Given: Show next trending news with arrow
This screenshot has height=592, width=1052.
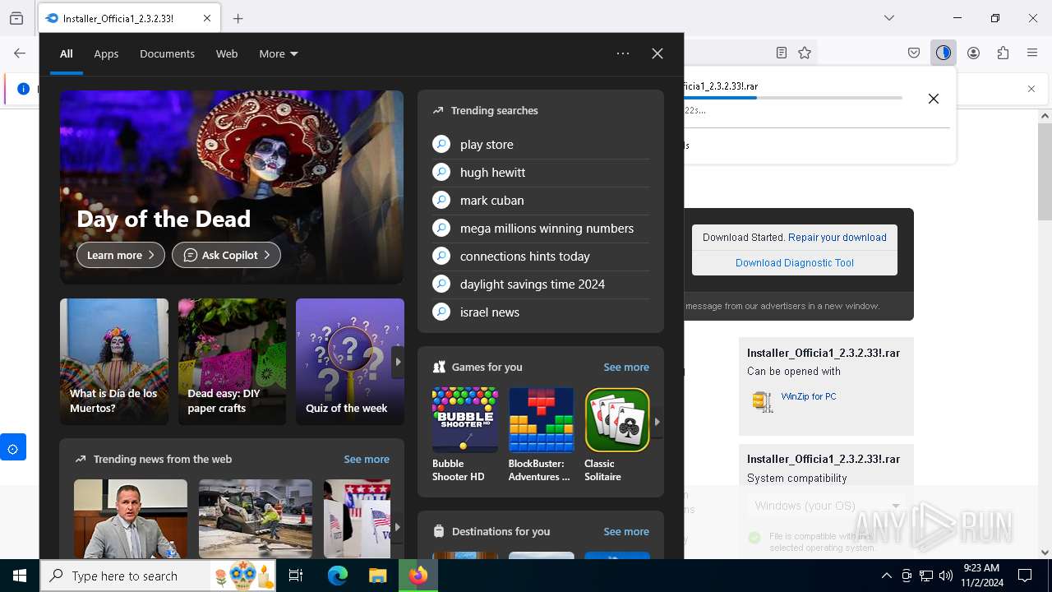Looking at the screenshot, I should pos(398,526).
